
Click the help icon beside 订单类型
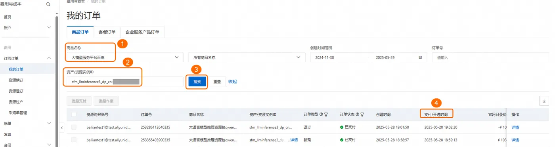click(321, 115)
